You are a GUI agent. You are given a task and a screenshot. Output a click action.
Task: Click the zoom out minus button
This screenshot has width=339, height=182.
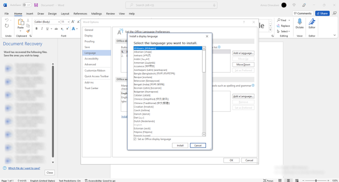[303, 181]
